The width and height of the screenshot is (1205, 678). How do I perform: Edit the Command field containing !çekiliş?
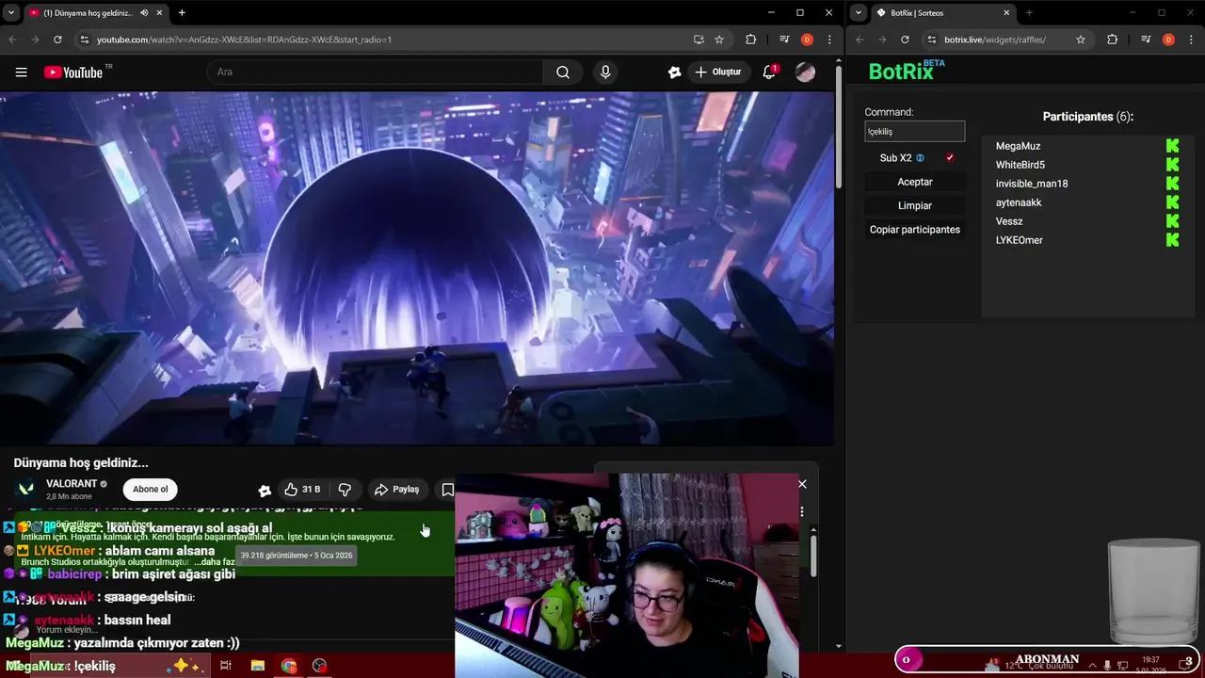click(x=914, y=132)
